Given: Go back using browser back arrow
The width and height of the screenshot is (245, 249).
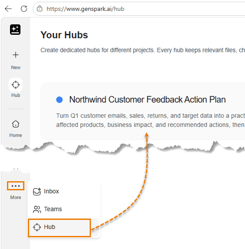Looking at the screenshot, I should 8,9.
